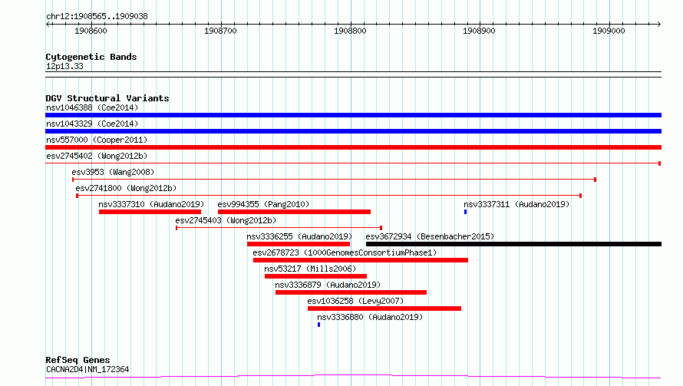This screenshot has height=386, width=683.
Task: Select the blue nsv1046388 variant bar
Action: pyautogui.click(x=353, y=115)
